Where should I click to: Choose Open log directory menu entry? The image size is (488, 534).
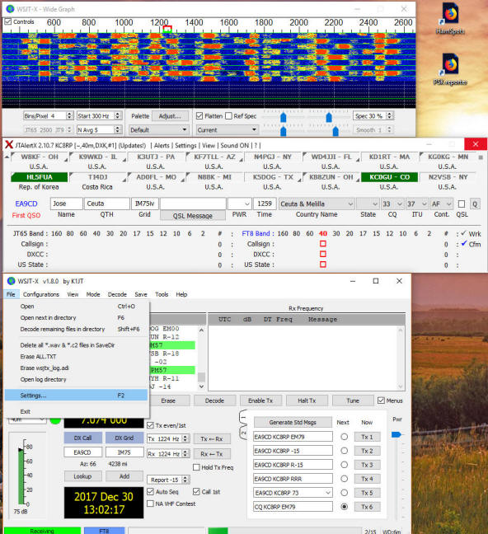coord(77,379)
